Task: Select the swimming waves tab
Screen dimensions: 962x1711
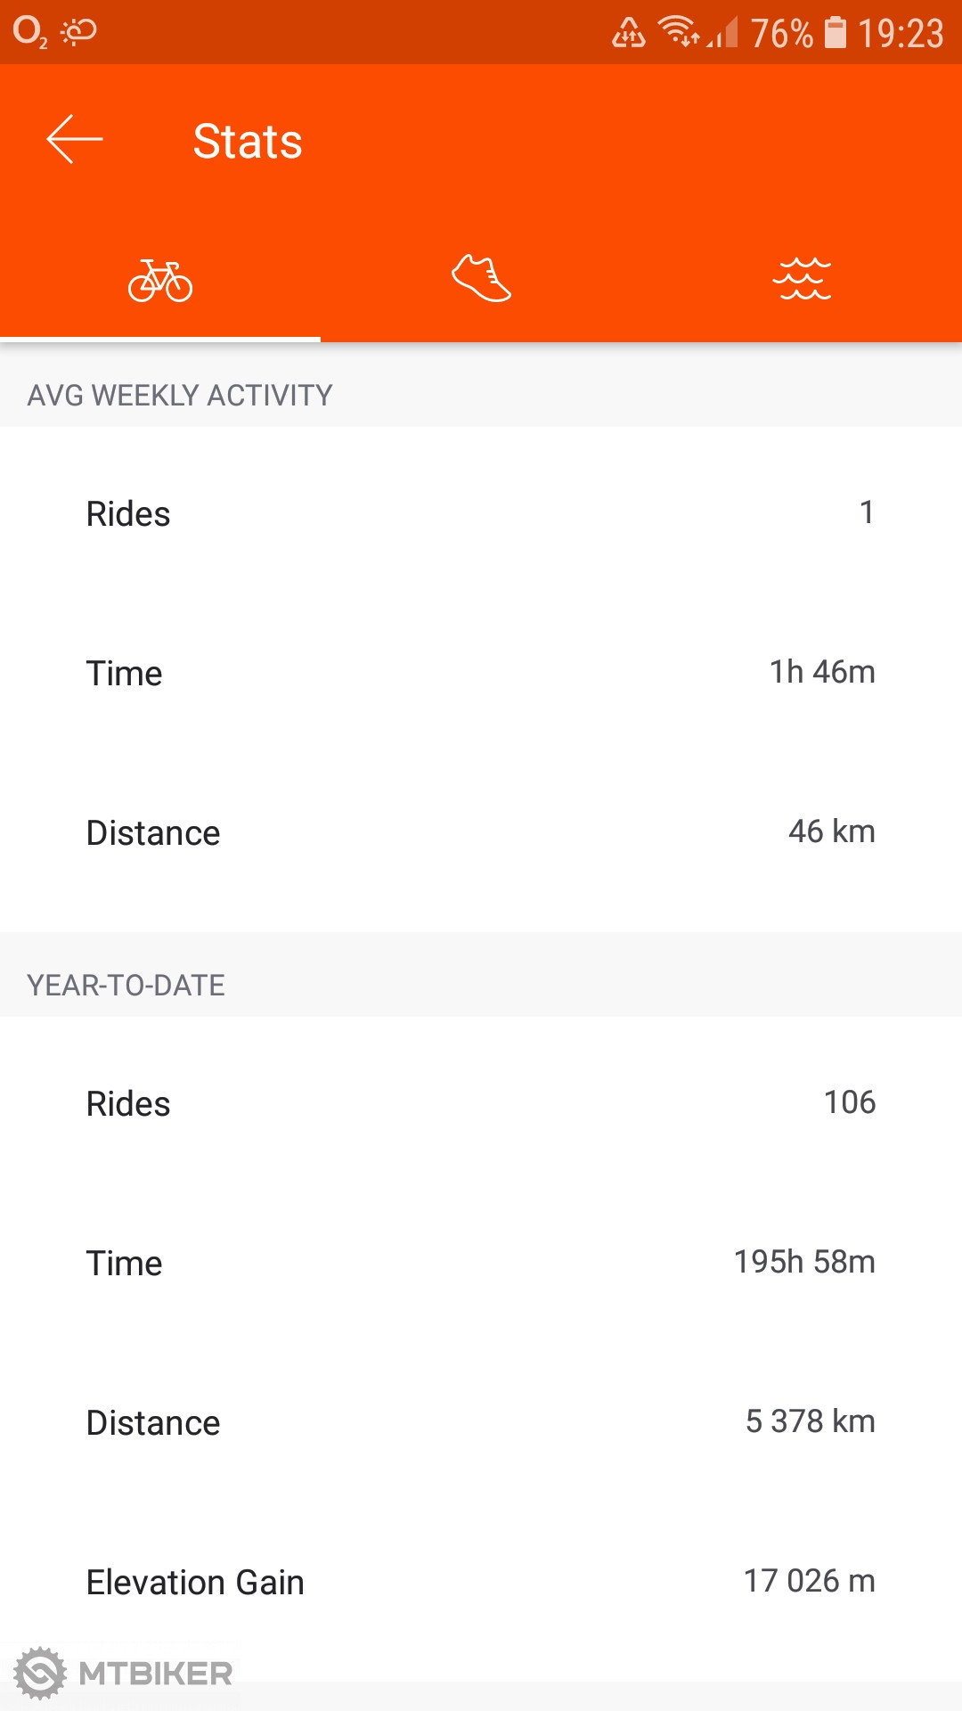Action: [802, 279]
